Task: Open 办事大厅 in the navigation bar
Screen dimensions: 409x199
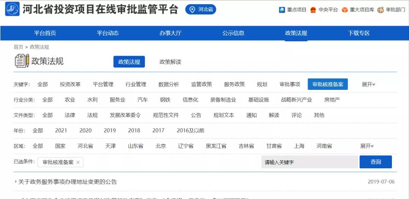Action: [x=171, y=33]
